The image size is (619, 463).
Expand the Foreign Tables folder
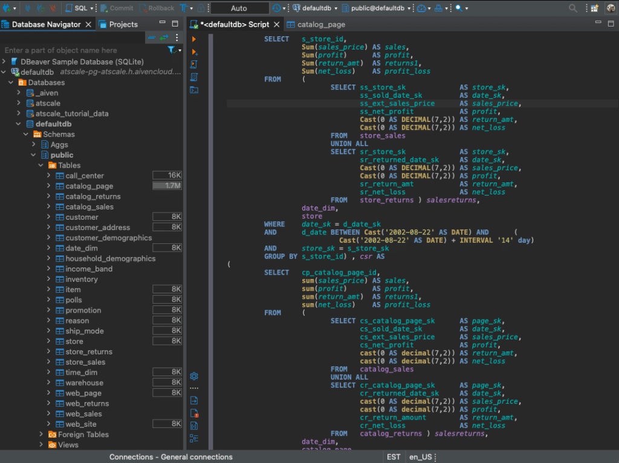[41, 434]
